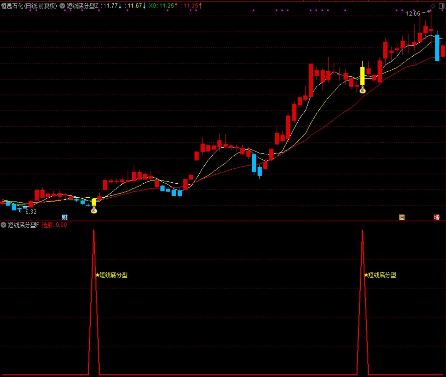This screenshot has height=377, width=446.
Task: Click the orange 回 marker icon
Action: click(x=402, y=217)
